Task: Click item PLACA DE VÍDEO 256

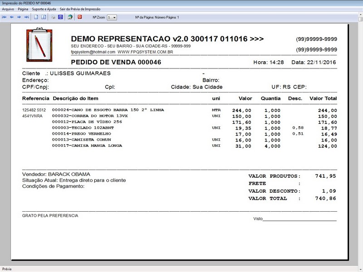Action: point(87,122)
